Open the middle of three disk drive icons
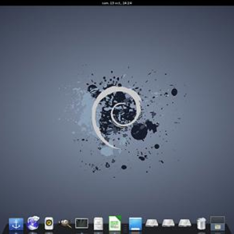The image size is (234, 234). pos(168,223)
